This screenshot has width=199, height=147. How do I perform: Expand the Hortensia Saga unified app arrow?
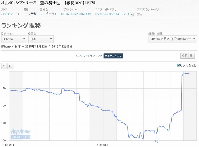[x=132, y=14]
